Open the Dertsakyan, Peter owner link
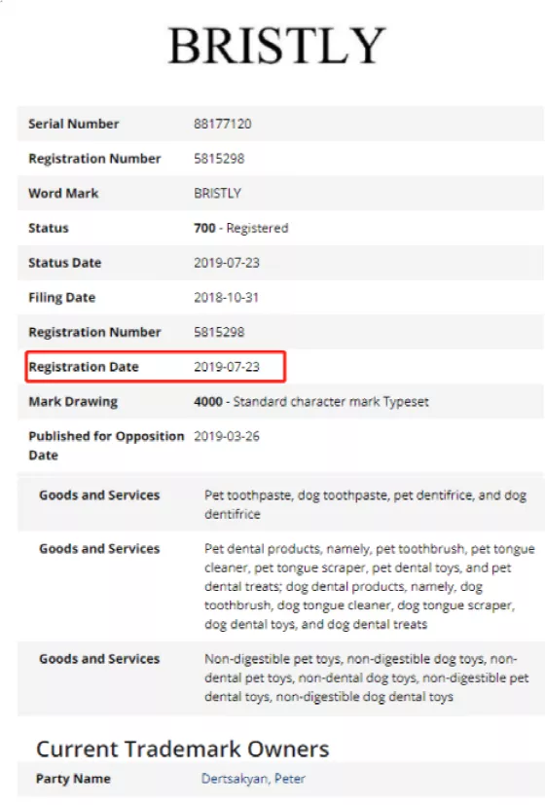The height and width of the screenshot is (805, 545). pyautogui.click(x=253, y=779)
